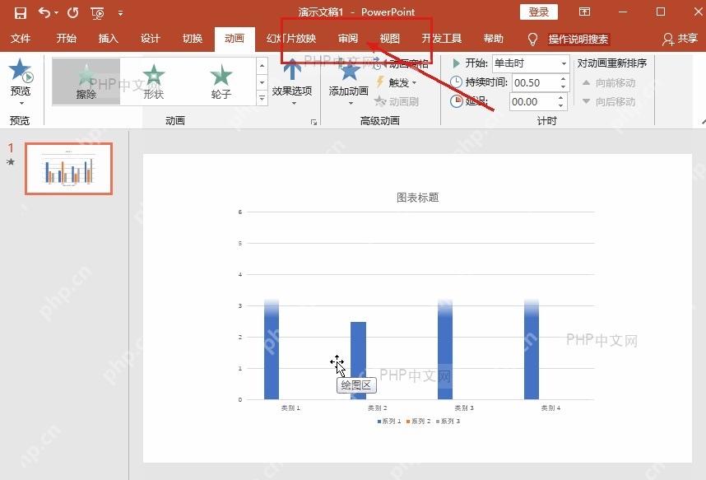706x480 pixels.
Task: Start slideshow from beginning via quick access icon
Action: coord(97,13)
